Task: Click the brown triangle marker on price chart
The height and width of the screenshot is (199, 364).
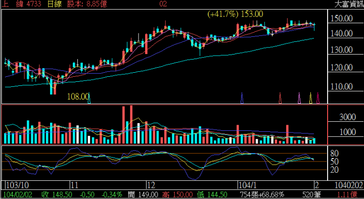Action: point(280,98)
